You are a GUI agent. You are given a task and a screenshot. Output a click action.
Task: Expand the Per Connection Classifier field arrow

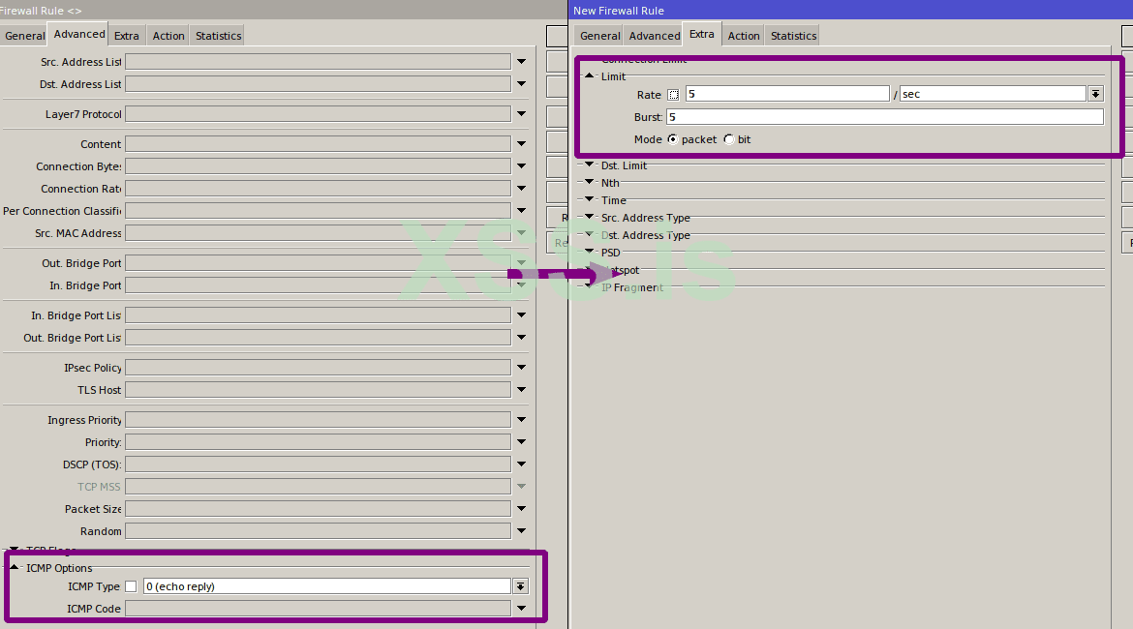tap(521, 211)
